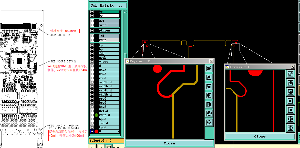
Task: Click the red color dot of layer 0
Action: click(x=96, y=131)
